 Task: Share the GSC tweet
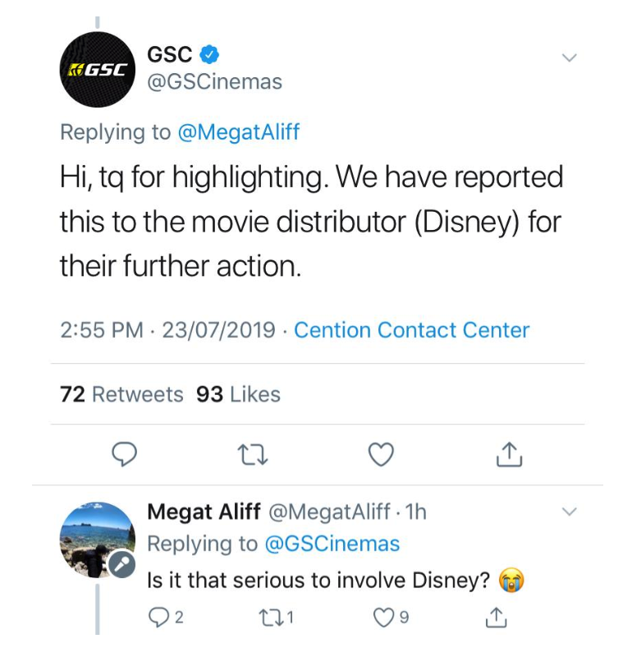pos(509,454)
